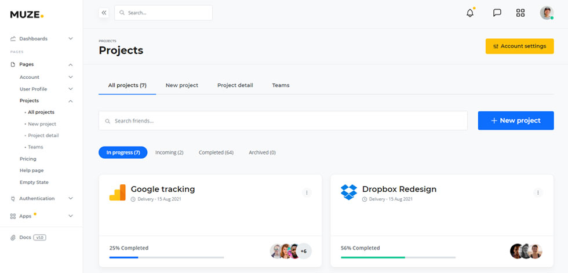
Task: Click the Apps grid icon in sidebar
Action: [13, 216]
